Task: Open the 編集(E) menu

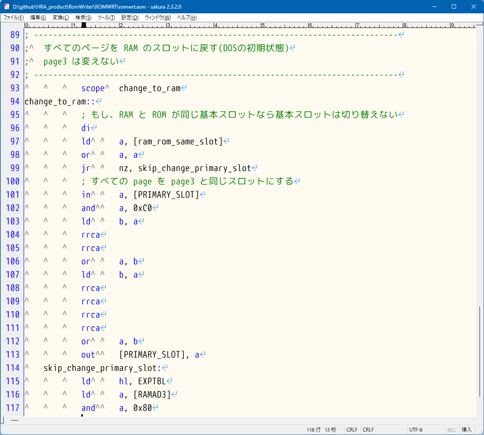Action: 38,18
